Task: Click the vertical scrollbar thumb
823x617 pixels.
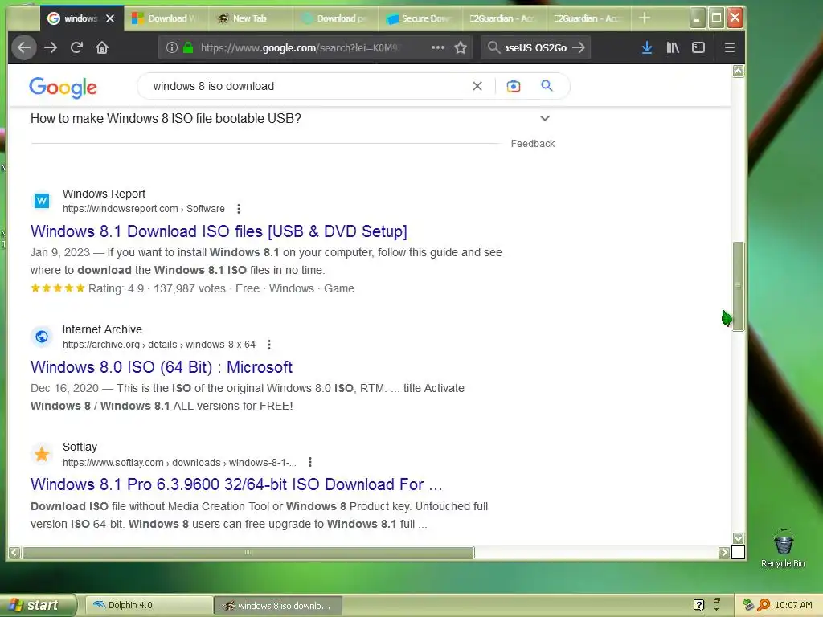Action: (x=738, y=287)
